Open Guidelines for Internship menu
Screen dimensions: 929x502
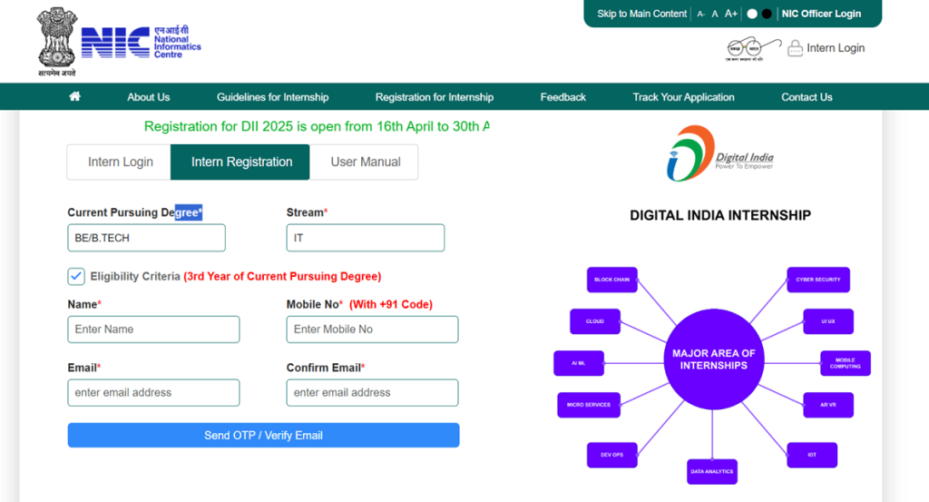tap(272, 97)
